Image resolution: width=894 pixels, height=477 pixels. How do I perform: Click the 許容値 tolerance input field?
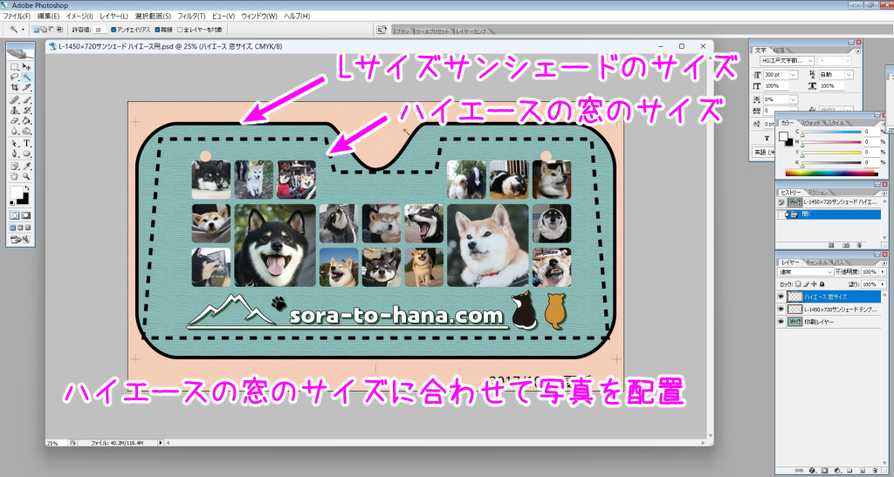pyautogui.click(x=100, y=30)
